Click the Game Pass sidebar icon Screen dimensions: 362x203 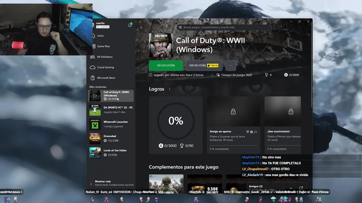[93, 46]
